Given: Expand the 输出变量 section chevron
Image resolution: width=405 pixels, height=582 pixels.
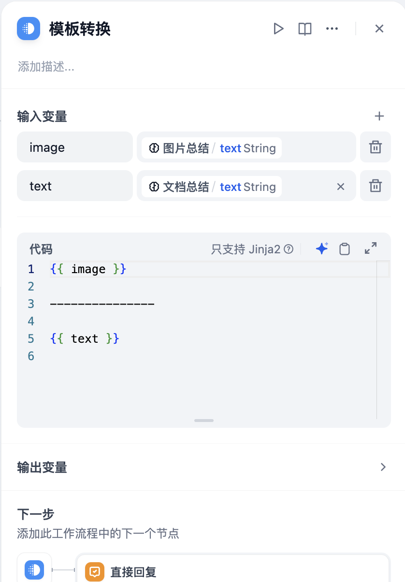Looking at the screenshot, I should [383, 467].
